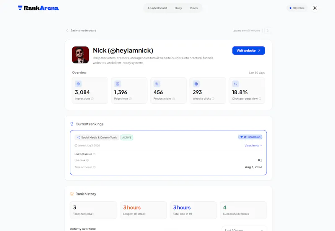Image resolution: width=335 pixels, height=231 pixels.
Task: Click the Product clicks card icon
Action: [x=157, y=84]
